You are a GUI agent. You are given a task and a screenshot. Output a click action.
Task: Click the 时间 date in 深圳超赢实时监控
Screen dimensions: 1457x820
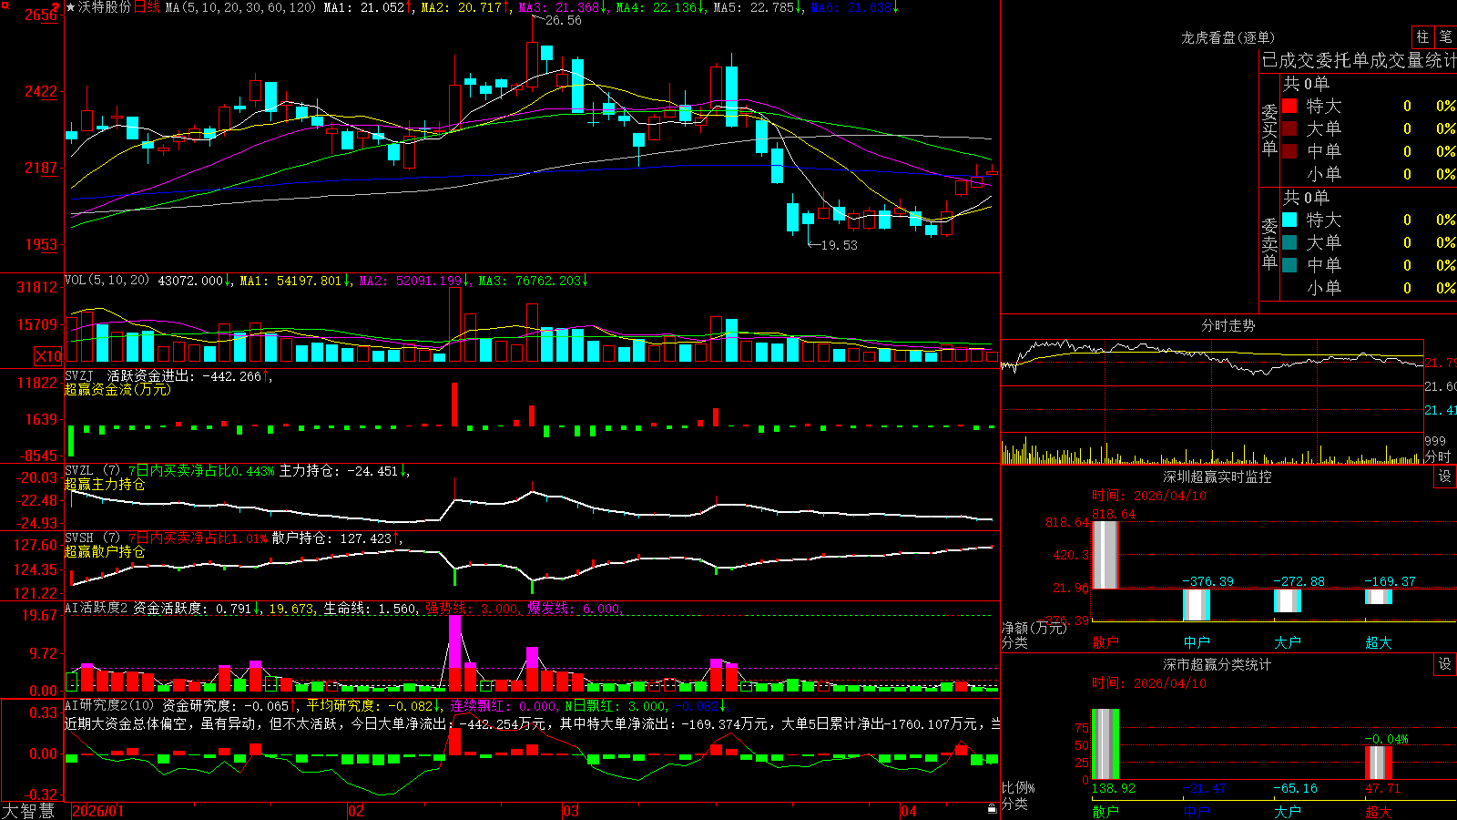(x=1149, y=496)
